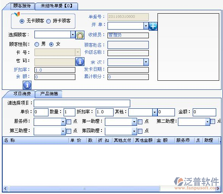Open the 余次 dropdown
Image resolution: width=223 pixels, height=194 pixels.
point(146,62)
